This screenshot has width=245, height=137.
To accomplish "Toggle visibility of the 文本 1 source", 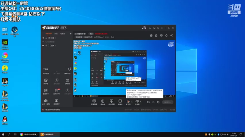I will [43, 38].
